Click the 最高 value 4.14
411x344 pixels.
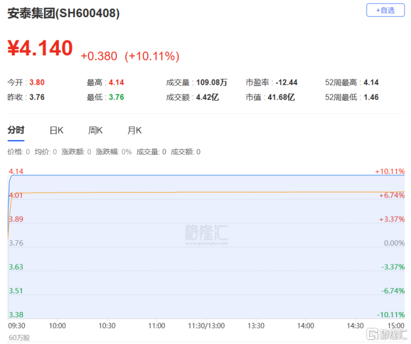(x=116, y=82)
